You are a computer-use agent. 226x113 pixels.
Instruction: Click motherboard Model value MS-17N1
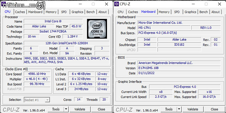pyautogui.click(x=164, y=28)
